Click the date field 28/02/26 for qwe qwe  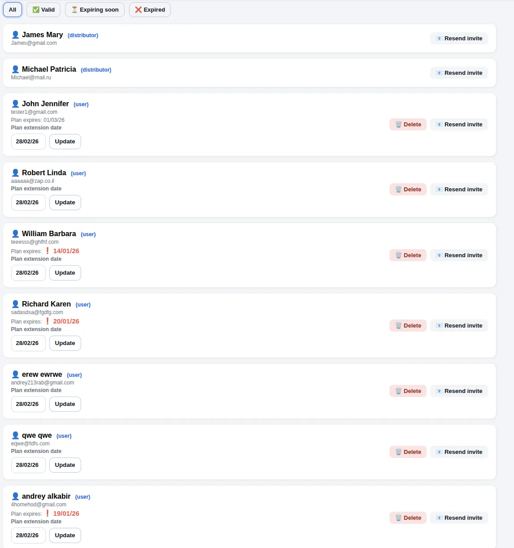(x=28, y=465)
